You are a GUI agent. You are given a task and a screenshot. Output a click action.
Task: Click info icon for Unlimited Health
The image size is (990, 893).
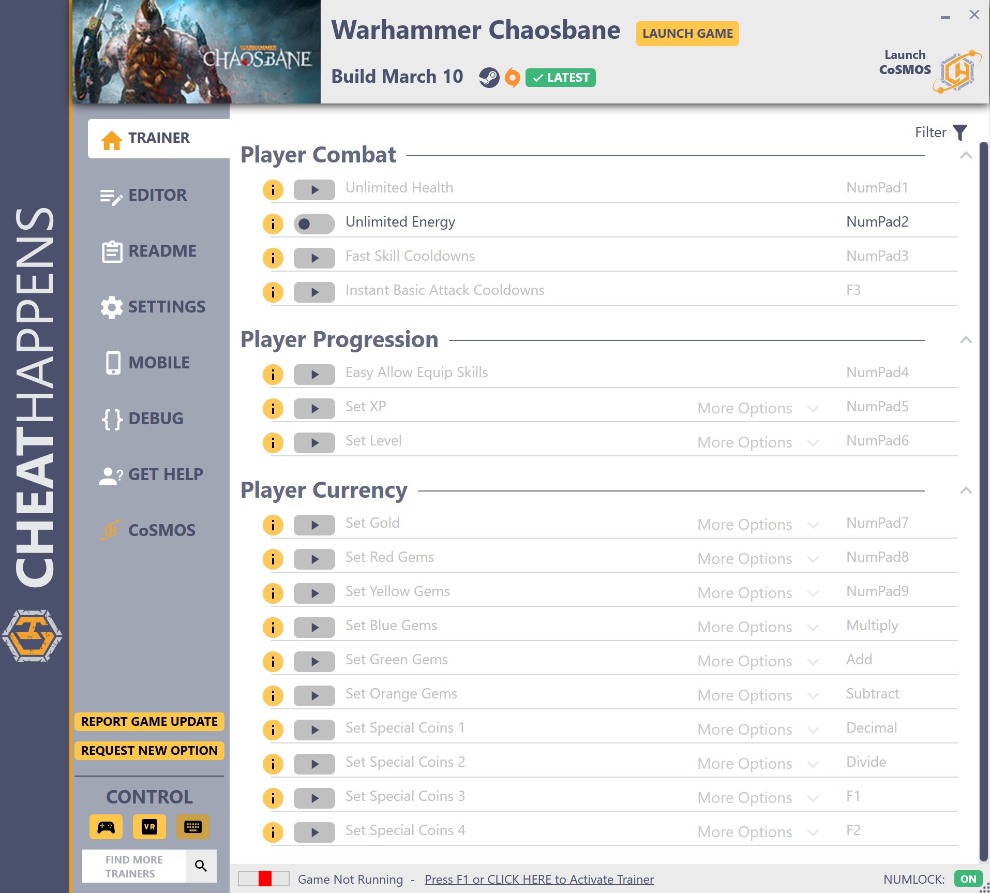pyautogui.click(x=273, y=190)
